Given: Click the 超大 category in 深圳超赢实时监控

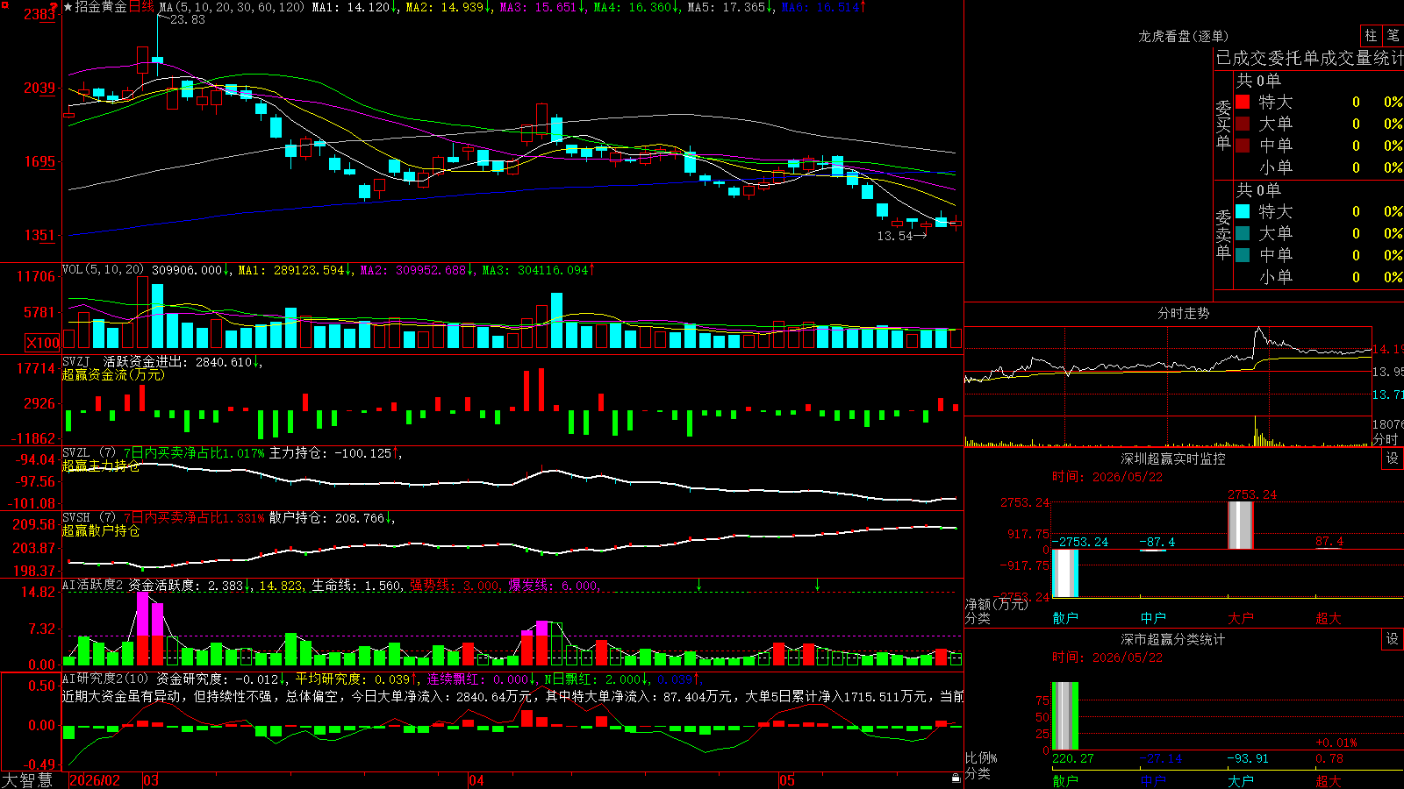Looking at the screenshot, I should pyautogui.click(x=1329, y=618).
